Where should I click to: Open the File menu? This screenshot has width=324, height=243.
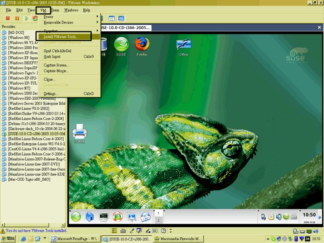point(9,10)
